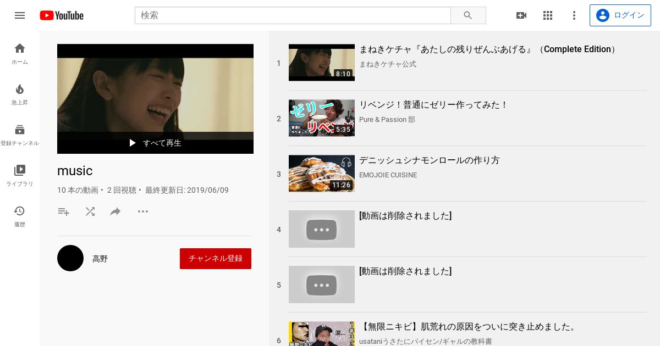Select 急上昇 trending in sidebar
Screen dimensions: 660x346
[x=20, y=94]
